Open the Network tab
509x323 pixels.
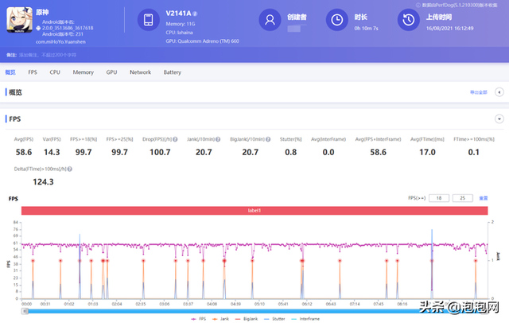pos(140,72)
